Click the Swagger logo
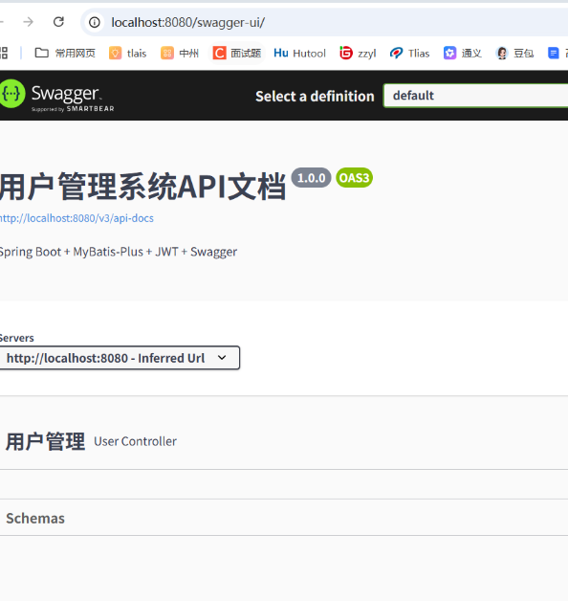 [x=56, y=95]
